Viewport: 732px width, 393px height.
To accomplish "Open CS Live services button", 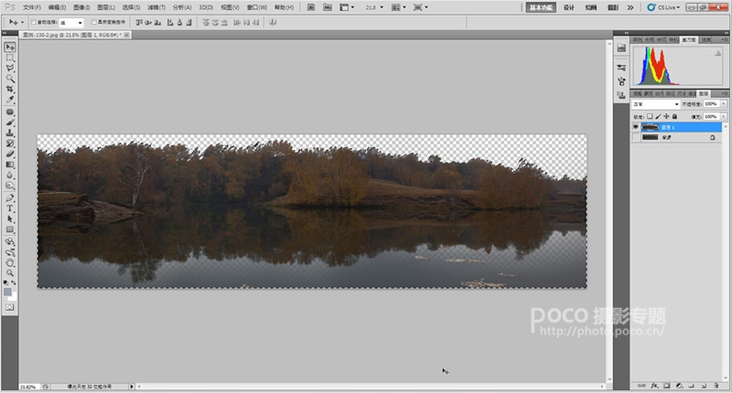I will tap(663, 7).
